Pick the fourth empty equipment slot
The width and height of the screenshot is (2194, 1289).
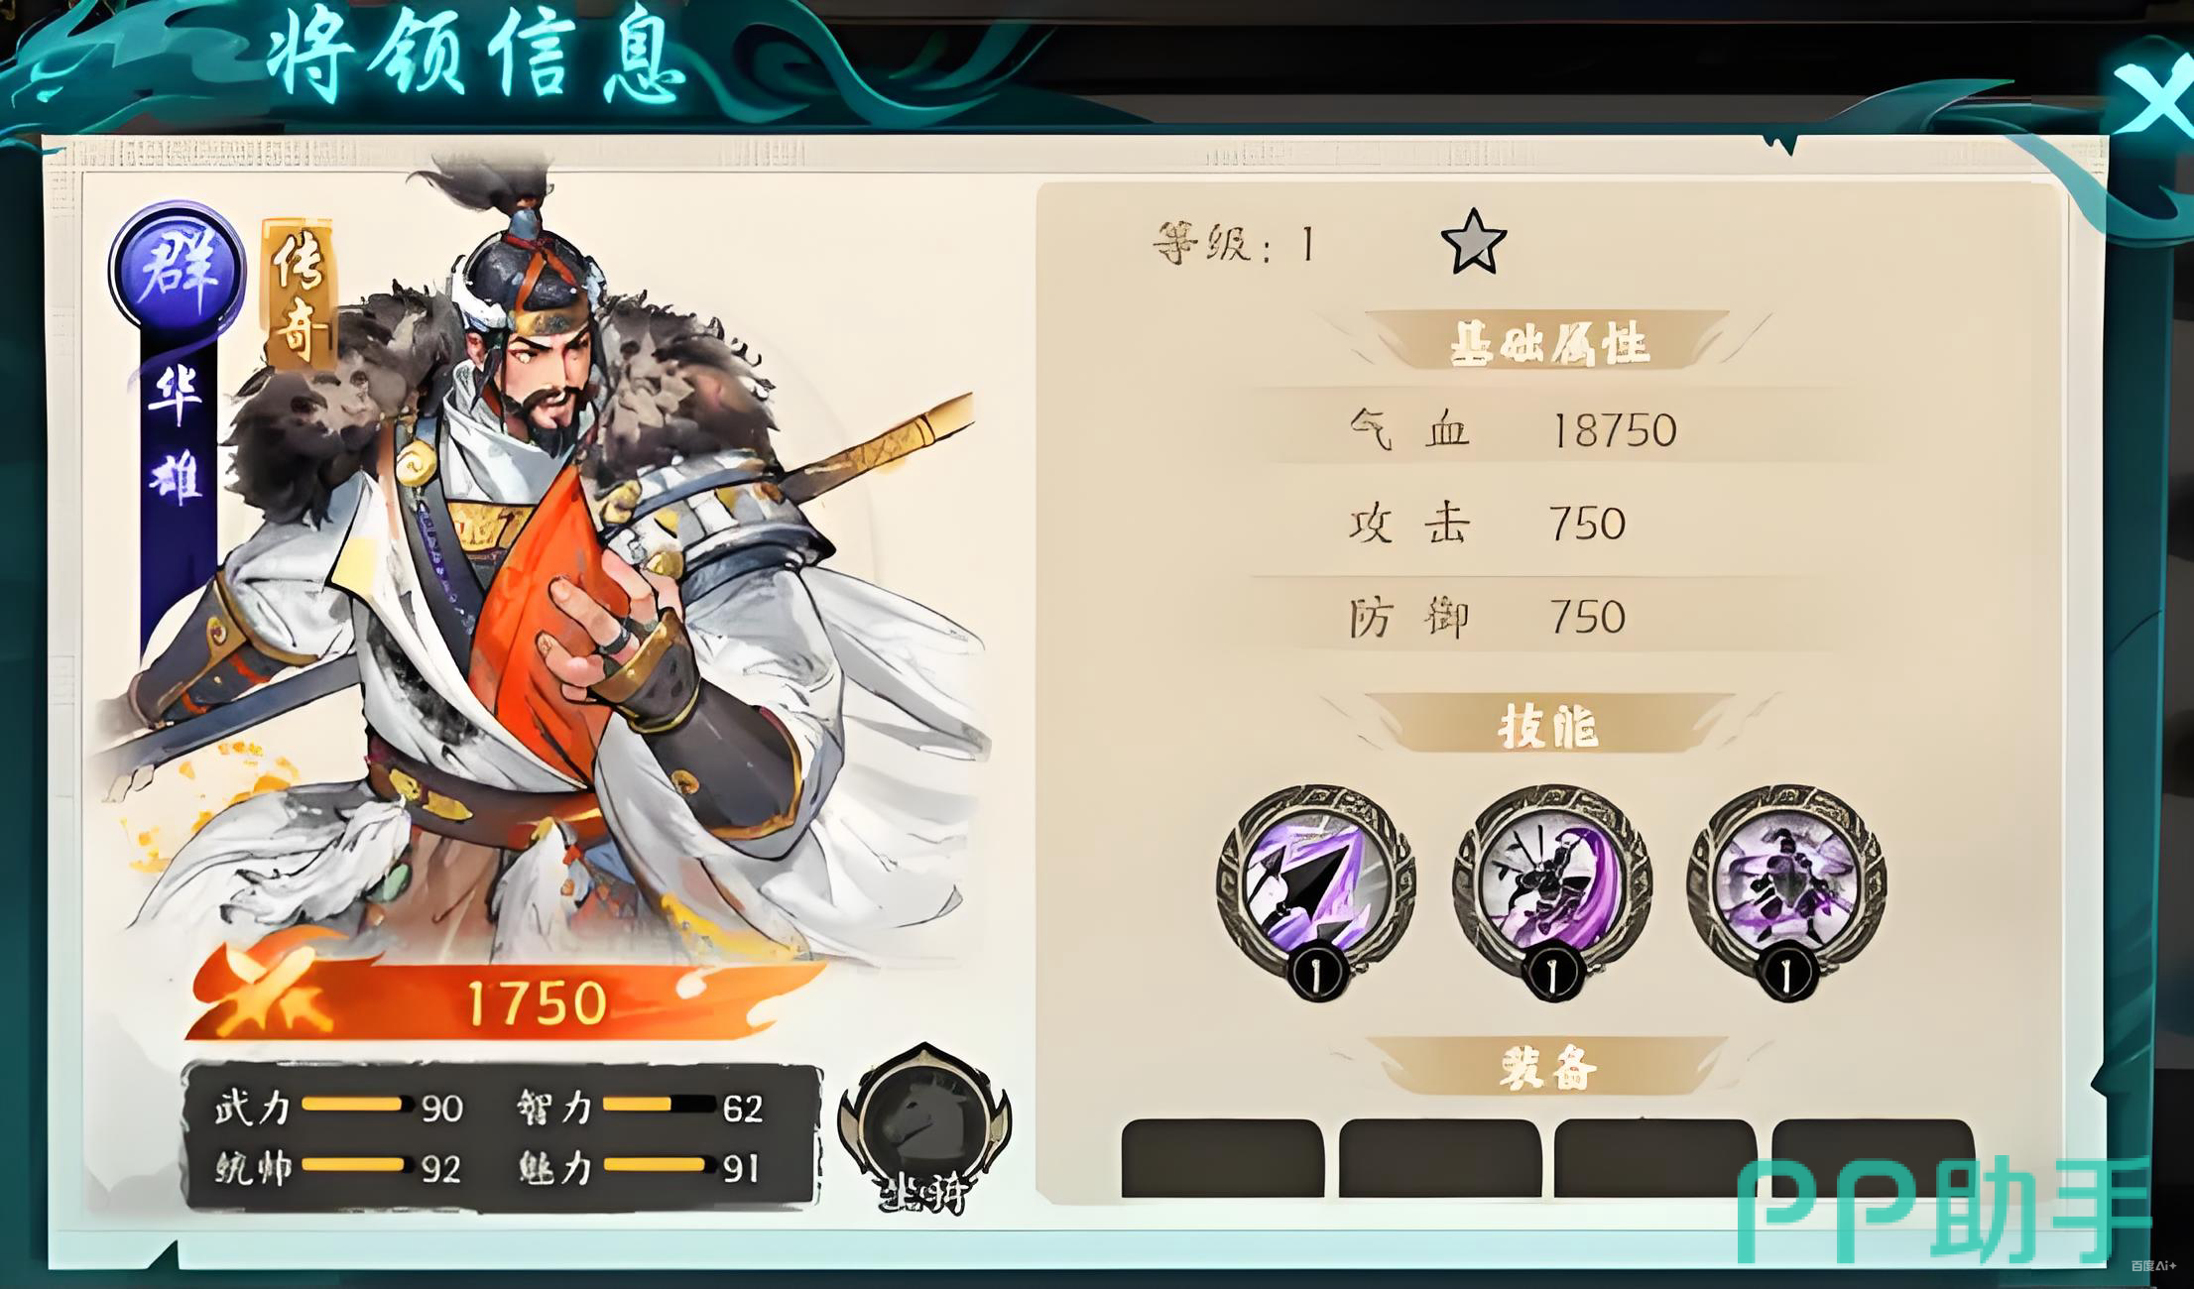click(x=1872, y=1158)
